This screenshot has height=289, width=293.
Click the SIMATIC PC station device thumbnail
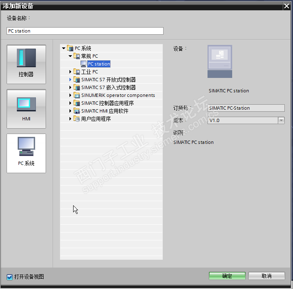click(220, 61)
